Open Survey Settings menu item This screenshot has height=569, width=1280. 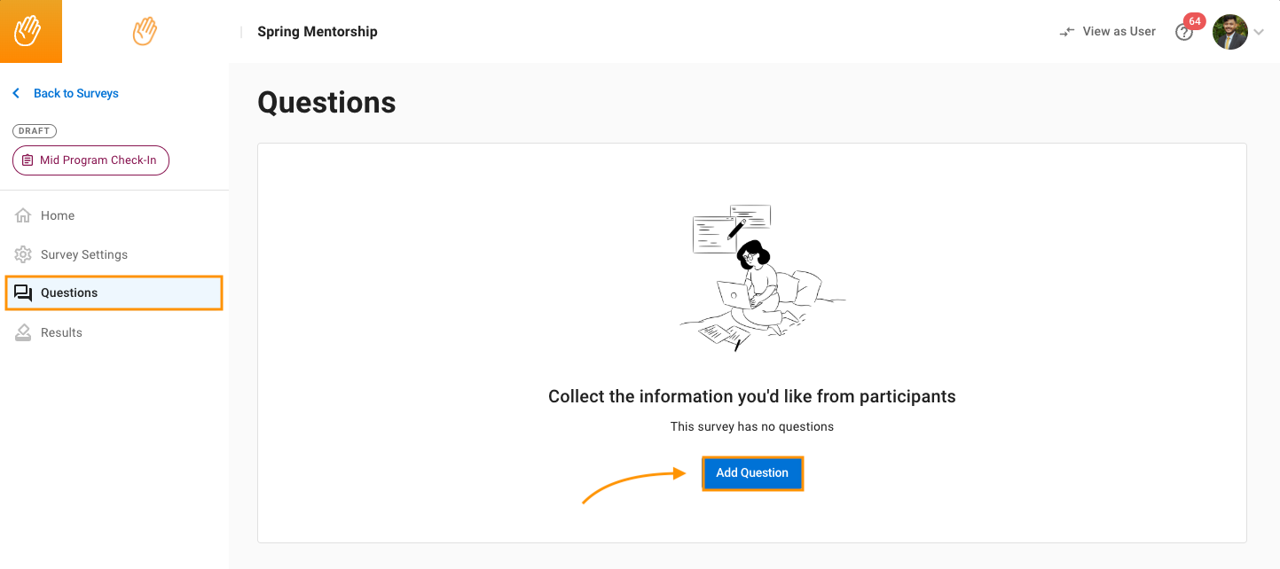pyautogui.click(x=84, y=254)
